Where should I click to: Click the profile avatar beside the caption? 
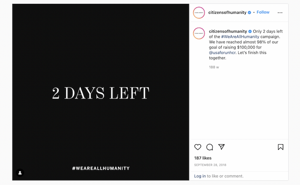(199, 33)
